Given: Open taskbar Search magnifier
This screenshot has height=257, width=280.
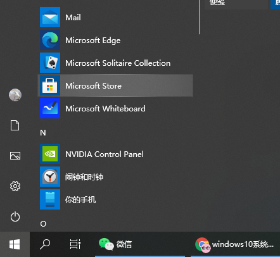Looking at the screenshot, I should tap(45, 244).
